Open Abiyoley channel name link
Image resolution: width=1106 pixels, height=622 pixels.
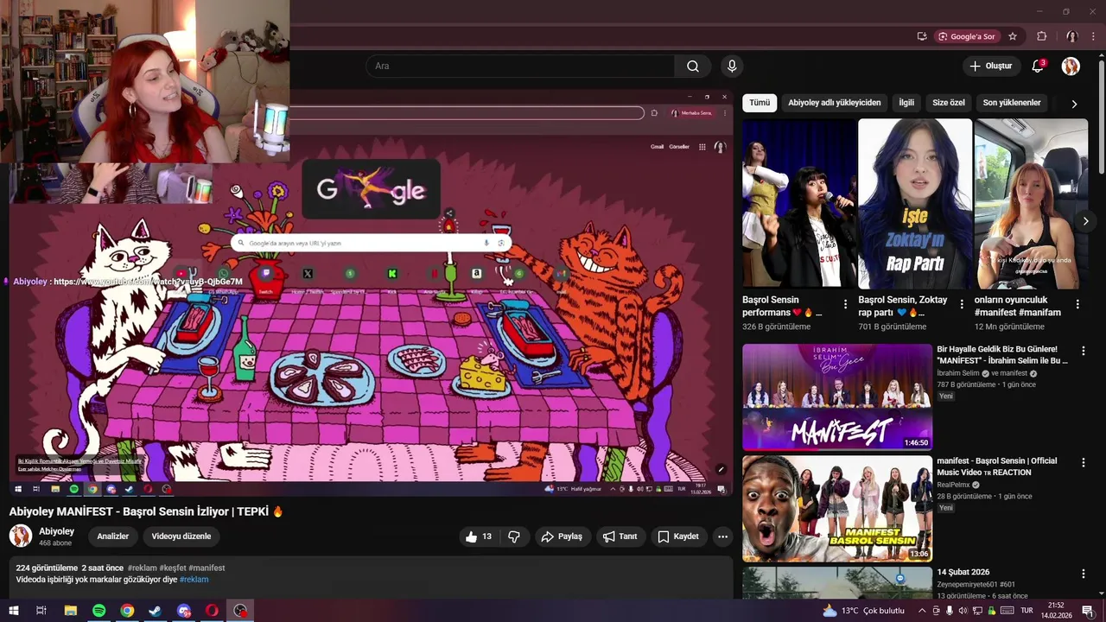[57, 531]
